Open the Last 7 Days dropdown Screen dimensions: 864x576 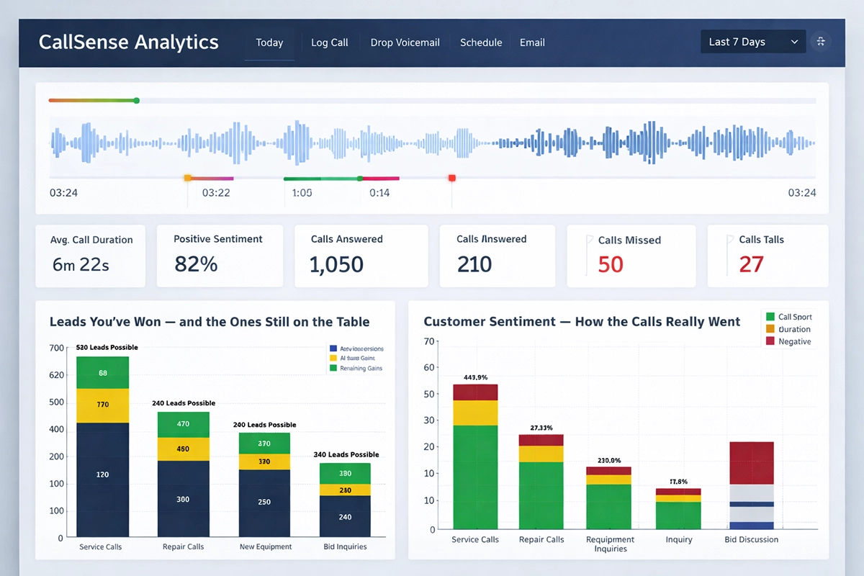752,41
